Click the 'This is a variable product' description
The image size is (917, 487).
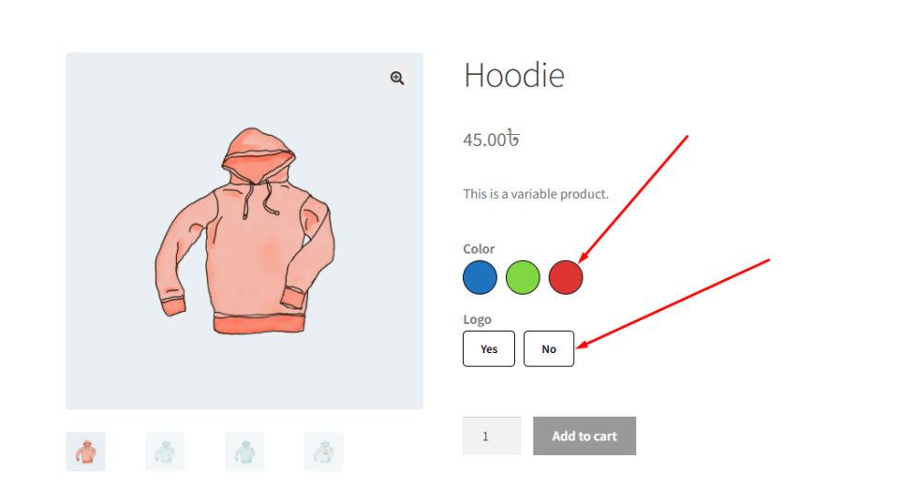coord(536,194)
